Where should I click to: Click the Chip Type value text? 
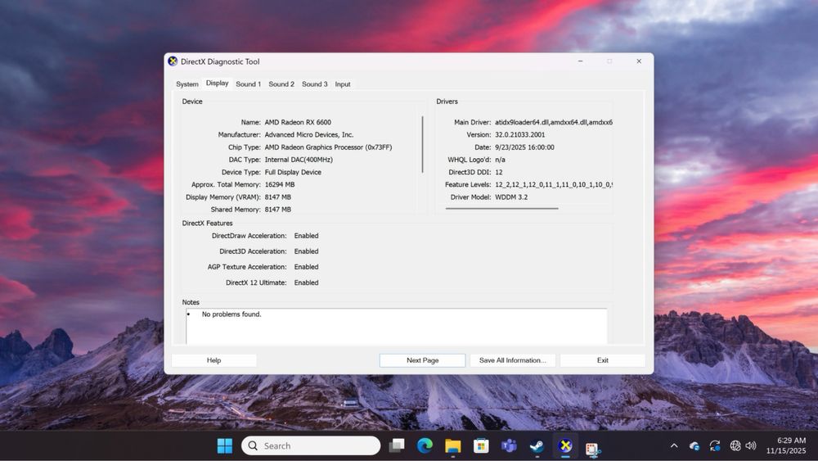click(328, 147)
